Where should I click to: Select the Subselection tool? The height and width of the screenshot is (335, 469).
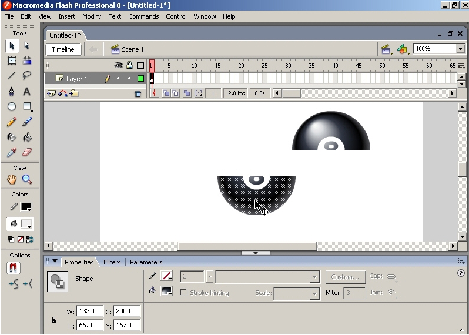(x=27, y=46)
